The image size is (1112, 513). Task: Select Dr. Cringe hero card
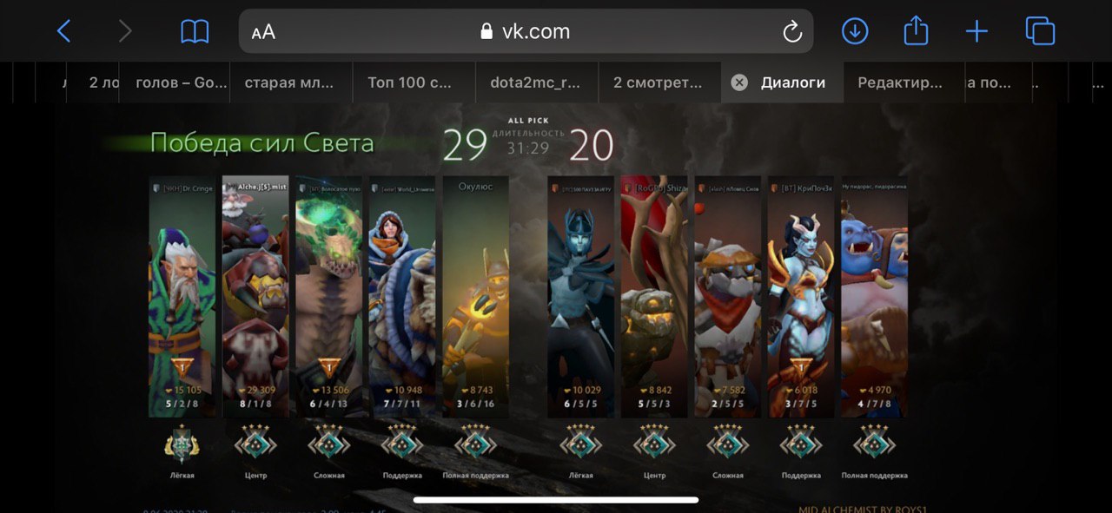[x=182, y=297]
